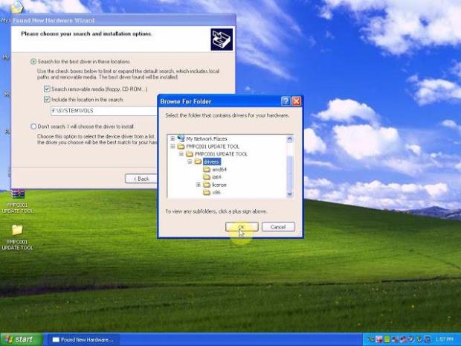
Task: Collapse the top-level FMPC001 UPDATE TOOL node
Action: [x=173, y=147]
